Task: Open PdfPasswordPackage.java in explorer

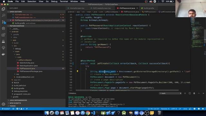Action: pos(31,71)
